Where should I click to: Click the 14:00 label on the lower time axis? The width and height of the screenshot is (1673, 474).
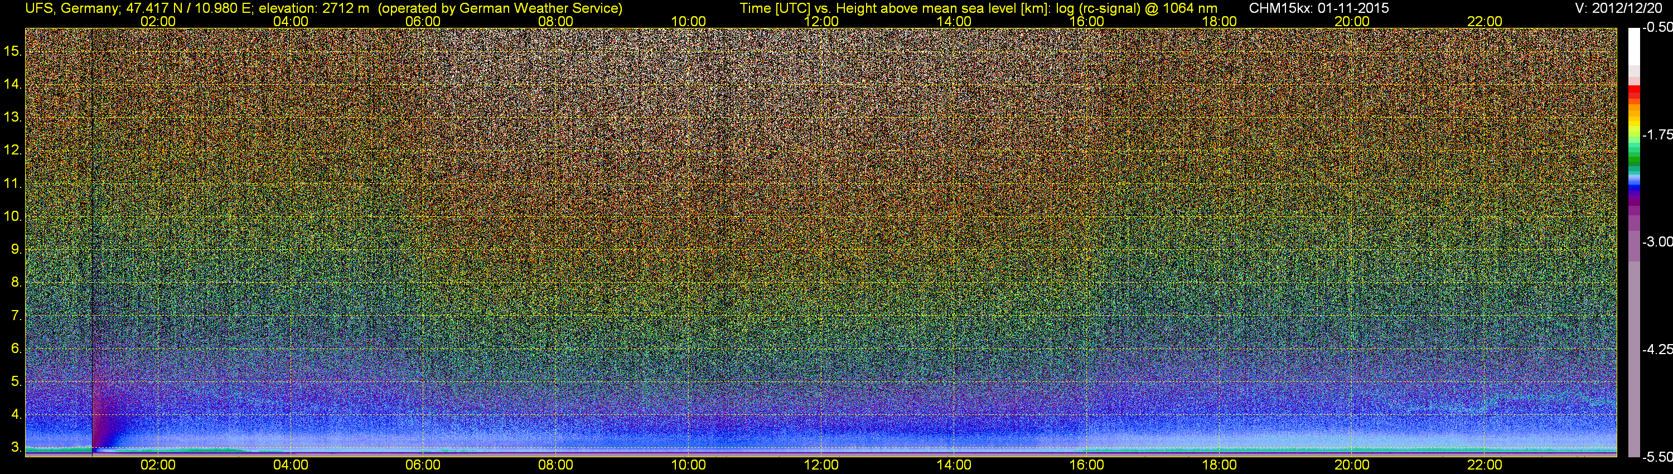coord(954,465)
